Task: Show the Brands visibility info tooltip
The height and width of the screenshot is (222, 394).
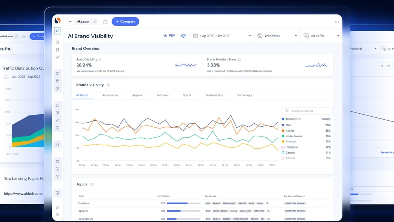Action: pyautogui.click(x=108, y=85)
